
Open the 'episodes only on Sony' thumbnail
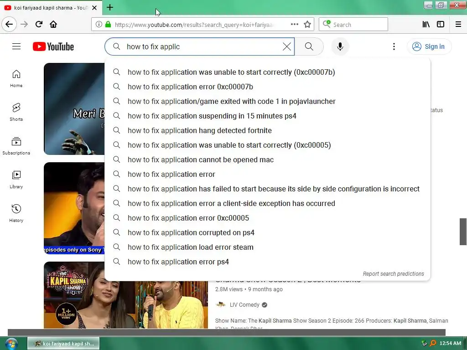point(74,208)
